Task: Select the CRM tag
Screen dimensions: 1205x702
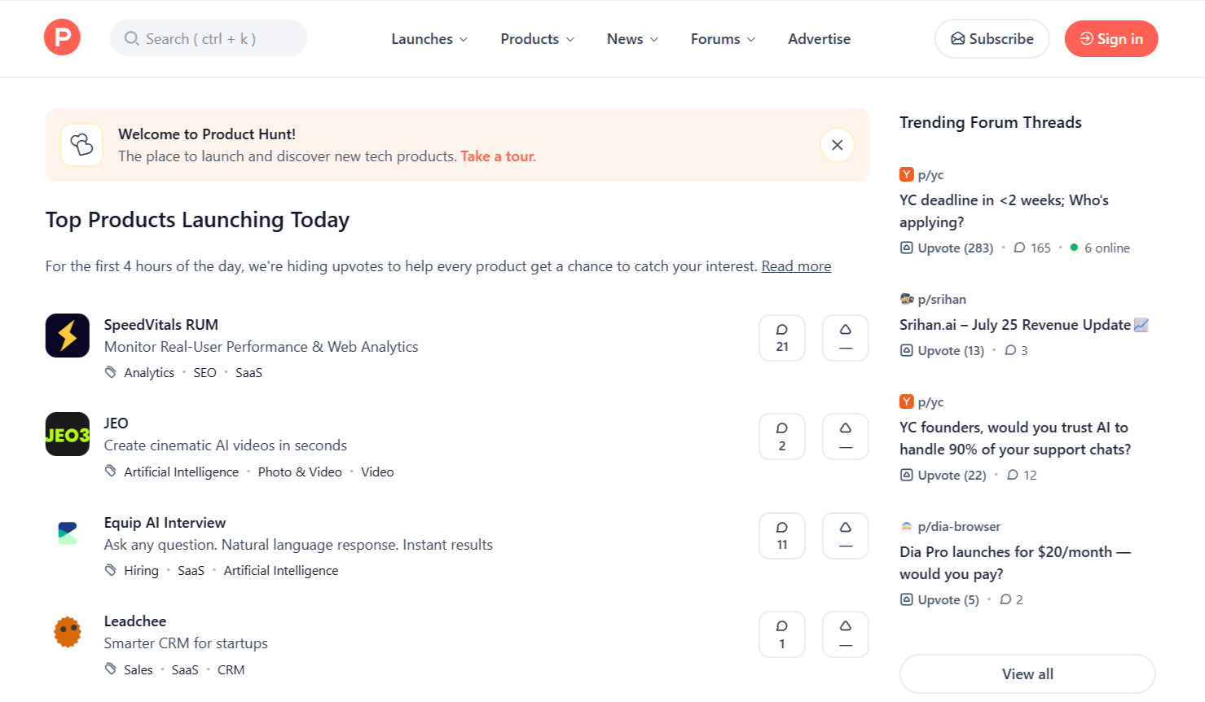Action: [231, 670]
